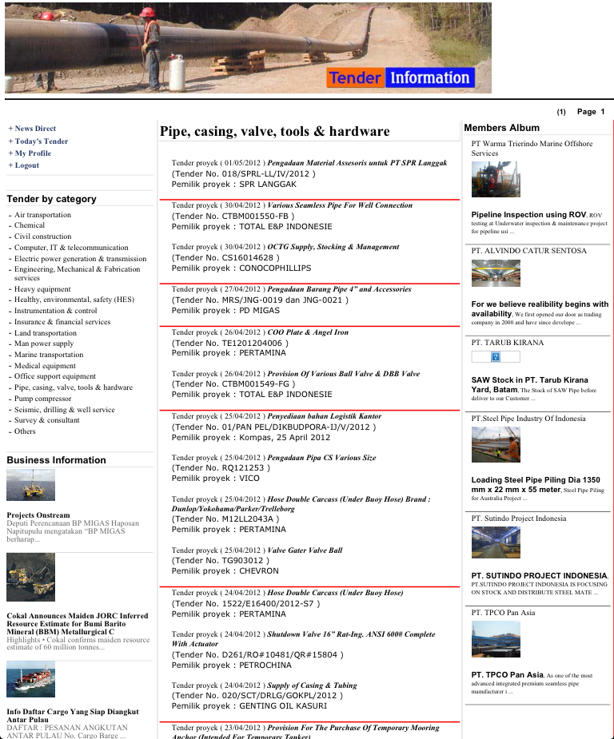Click PT Warma Trierindo member photo

point(495,179)
